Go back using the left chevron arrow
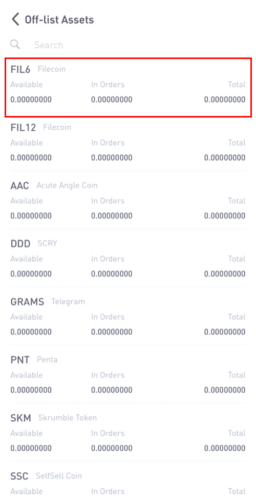This screenshot has height=503, width=256. 15,20
